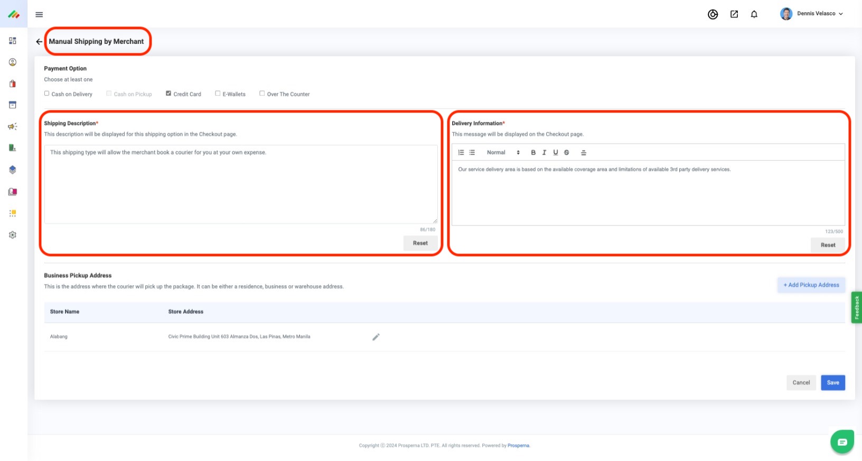Screen dimensions: 862x461
Task: Open the dashboard item in sidebar
Action: (x=13, y=41)
